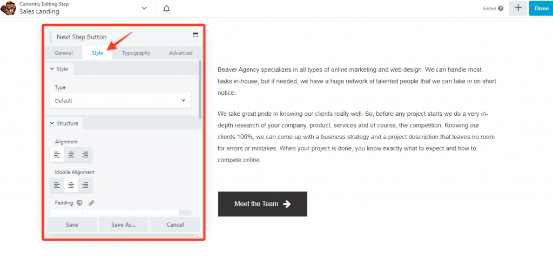This screenshot has width=553, height=258.
Task: Click the Padding responsive device icon
Action: pyautogui.click(x=80, y=203)
